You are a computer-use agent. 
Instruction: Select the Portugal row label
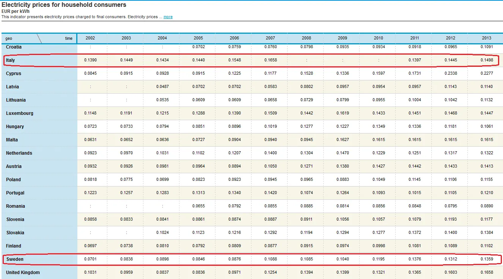pyautogui.click(x=15, y=193)
